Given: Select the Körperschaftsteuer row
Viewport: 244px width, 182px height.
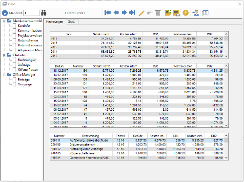Looking at the screenshot, I should coord(137,153).
